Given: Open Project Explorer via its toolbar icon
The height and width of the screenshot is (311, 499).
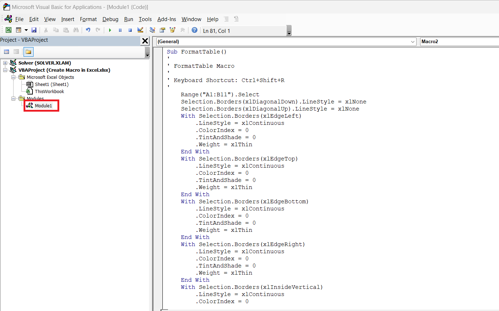Looking at the screenshot, I should pos(152,30).
